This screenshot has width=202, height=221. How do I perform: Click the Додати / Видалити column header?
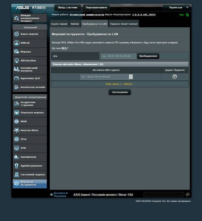pos(175,70)
